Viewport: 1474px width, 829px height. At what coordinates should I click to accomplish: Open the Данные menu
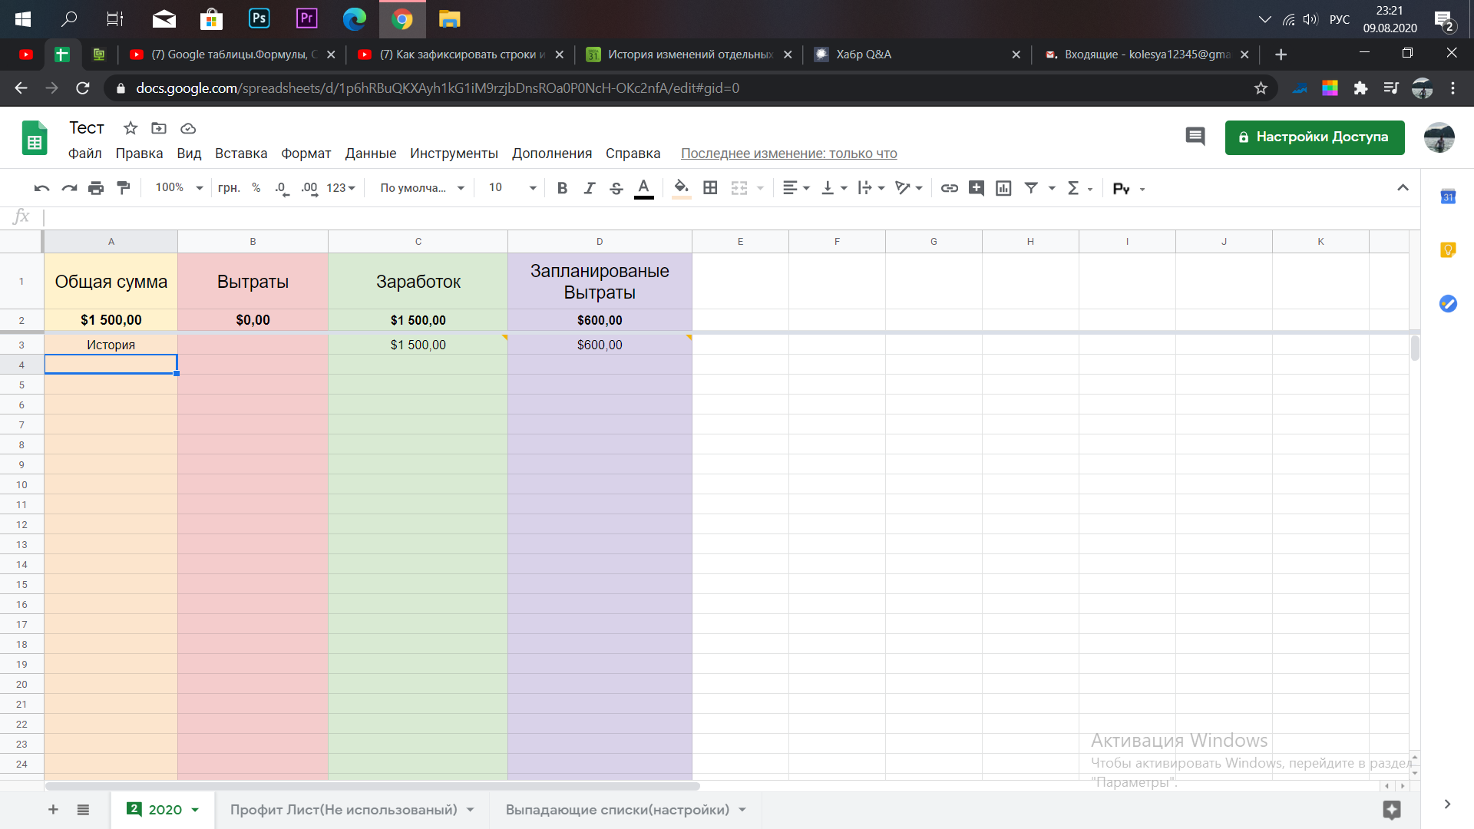click(x=371, y=154)
